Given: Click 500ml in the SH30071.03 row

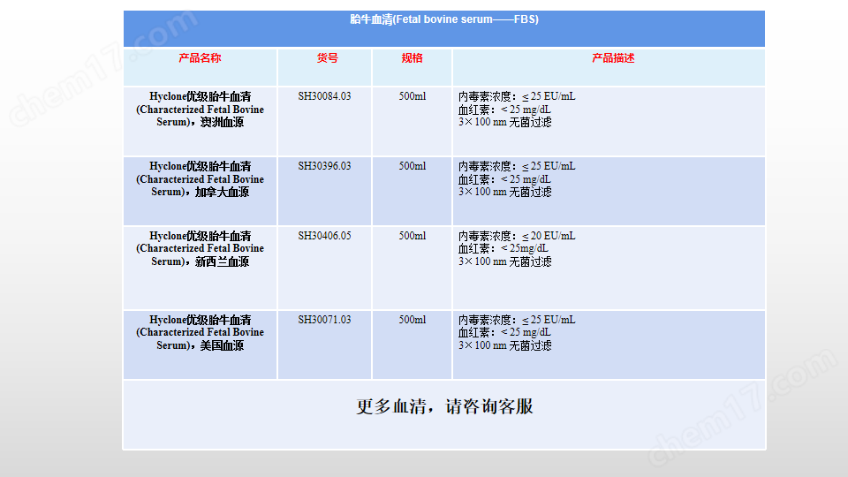Looking at the screenshot, I should point(413,320).
